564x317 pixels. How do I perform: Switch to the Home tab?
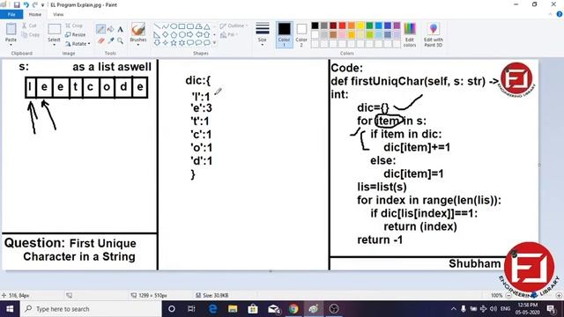tap(35, 14)
